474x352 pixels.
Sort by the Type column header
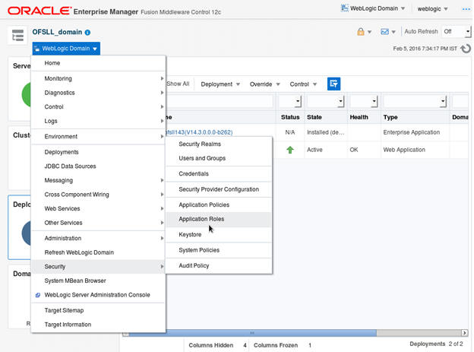pos(390,117)
